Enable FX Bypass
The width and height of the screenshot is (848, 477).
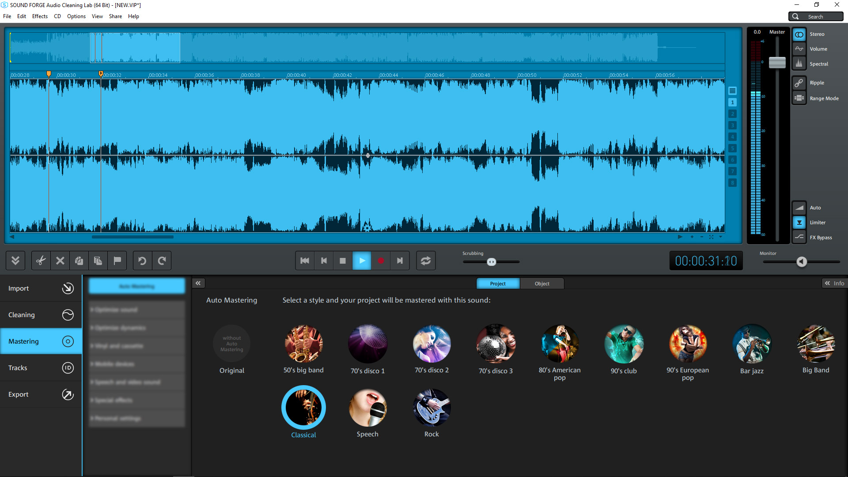coord(799,237)
